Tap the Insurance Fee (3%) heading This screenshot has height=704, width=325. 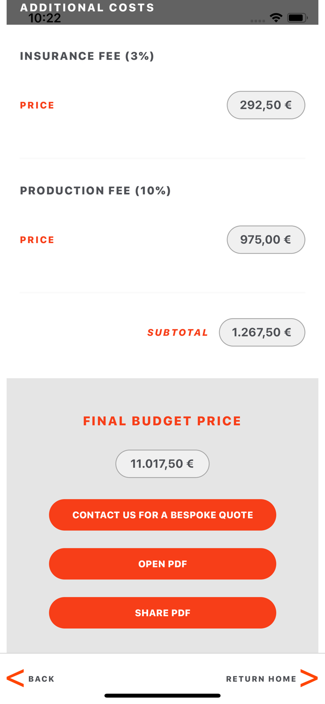[x=87, y=56]
